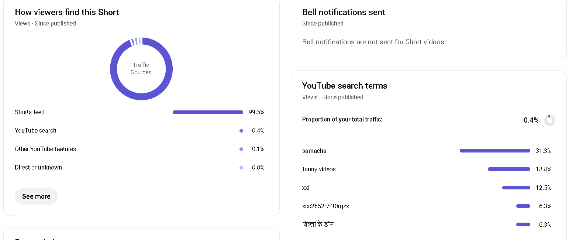The image size is (569, 240).
Task: Click the xcc2652r74t0rgzx search term
Action: [x=325, y=206]
